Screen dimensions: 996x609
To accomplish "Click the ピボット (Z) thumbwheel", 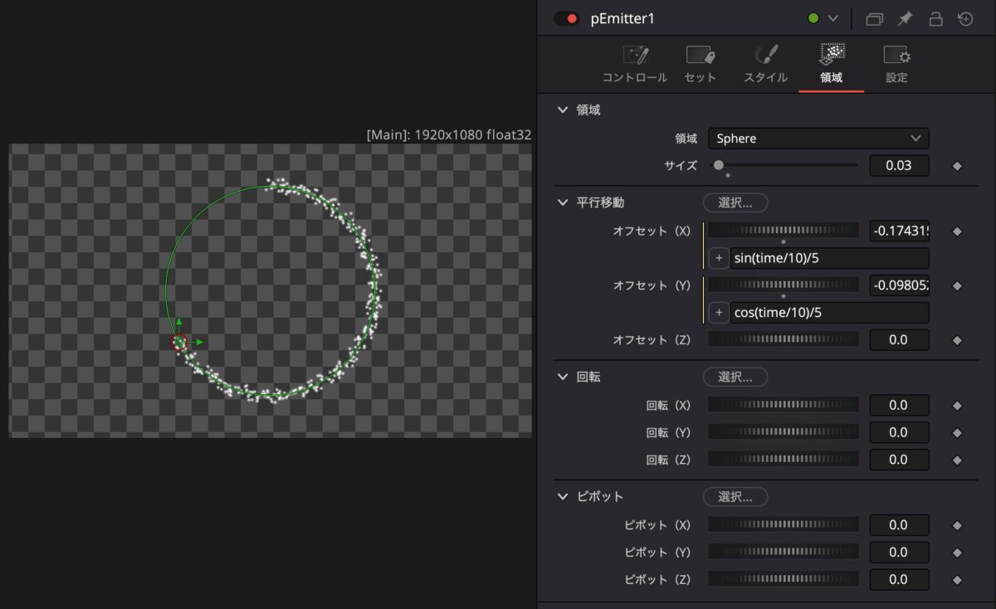I will tap(784, 579).
